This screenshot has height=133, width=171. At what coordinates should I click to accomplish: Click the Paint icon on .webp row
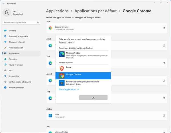tap(50, 116)
